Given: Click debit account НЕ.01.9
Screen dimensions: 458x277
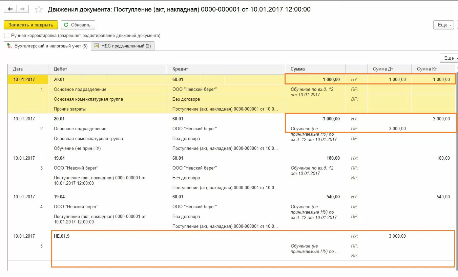Looking at the screenshot, I should pos(62,236).
